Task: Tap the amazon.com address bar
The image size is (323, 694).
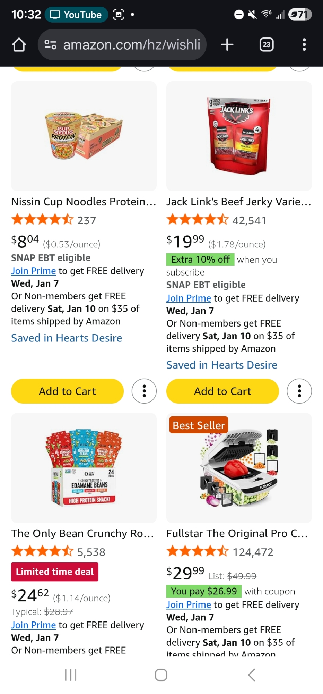Action: click(x=132, y=45)
